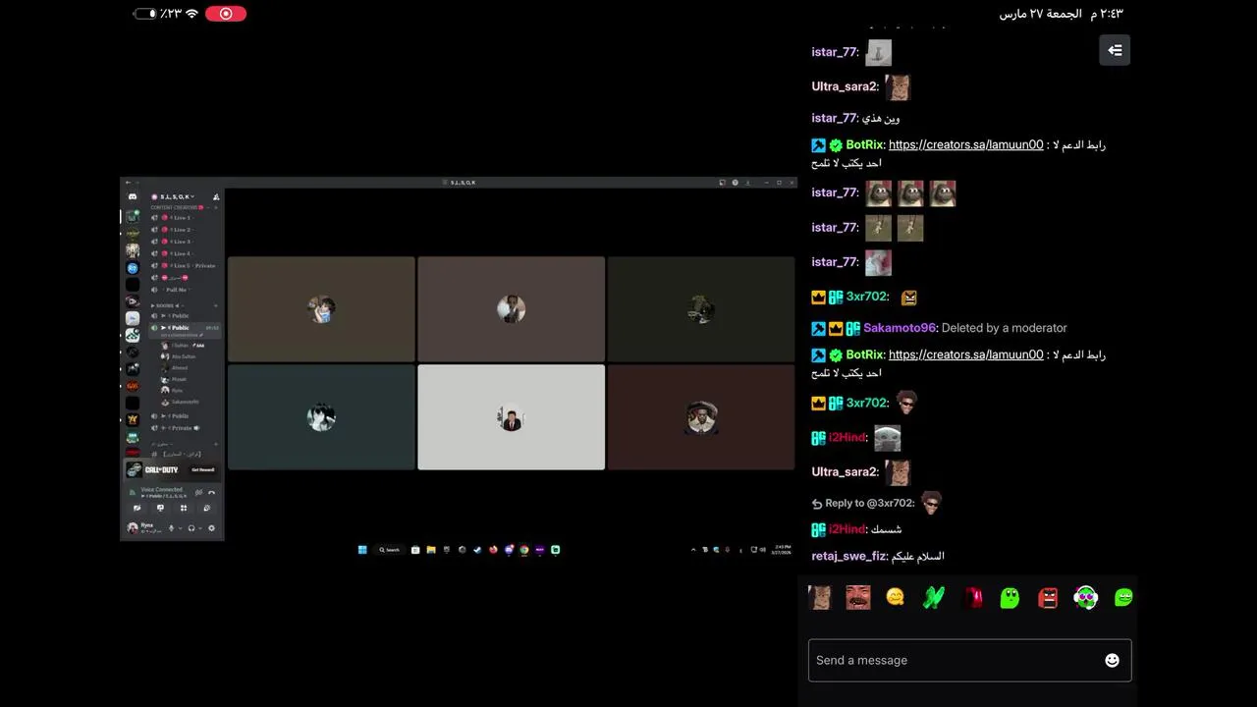Image resolution: width=1257 pixels, height=707 pixels.
Task: Disconnect from voice with hang-up icon
Action: [211, 492]
